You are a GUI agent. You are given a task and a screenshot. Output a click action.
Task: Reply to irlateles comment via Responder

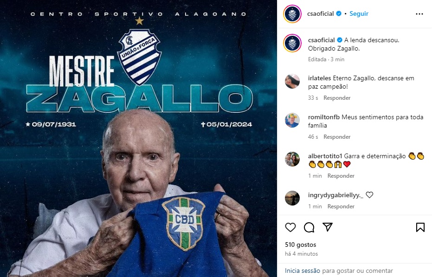point(337,98)
